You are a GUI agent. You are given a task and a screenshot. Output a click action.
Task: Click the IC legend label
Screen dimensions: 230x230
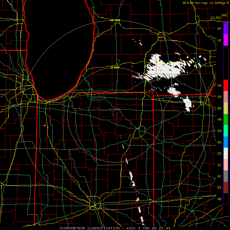pos(219,165)
